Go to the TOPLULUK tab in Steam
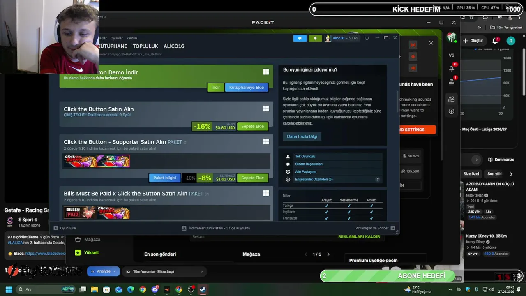The height and width of the screenshot is (296, 526). point(145,46)
